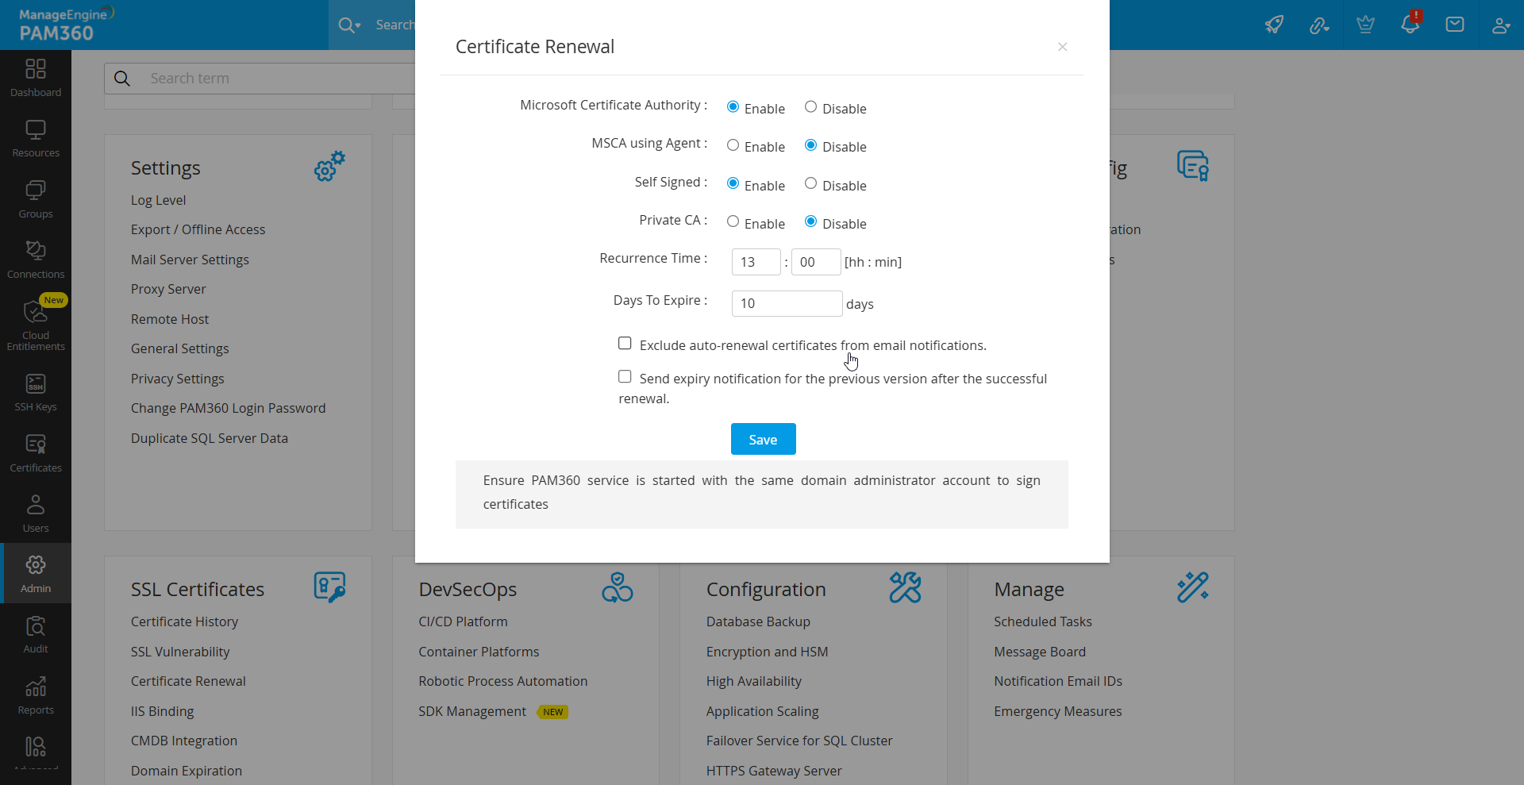Open the Audit sidebar icon

point(36,634)
